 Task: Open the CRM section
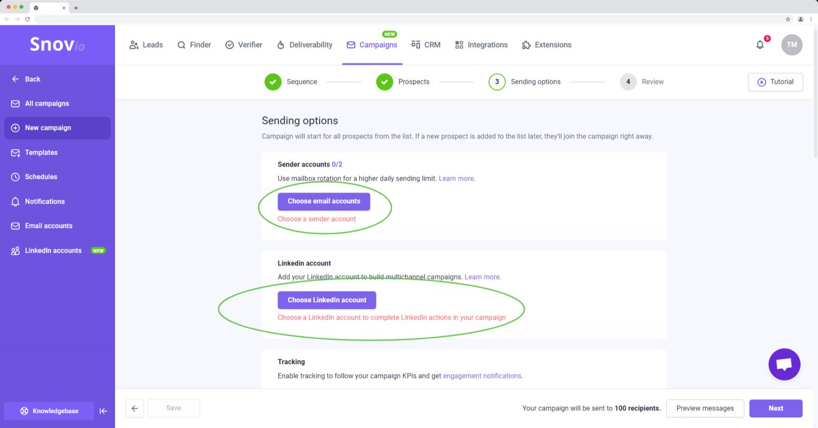(x=426, y=45)
